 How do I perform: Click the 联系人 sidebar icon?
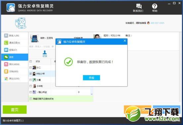pos(6,36)
